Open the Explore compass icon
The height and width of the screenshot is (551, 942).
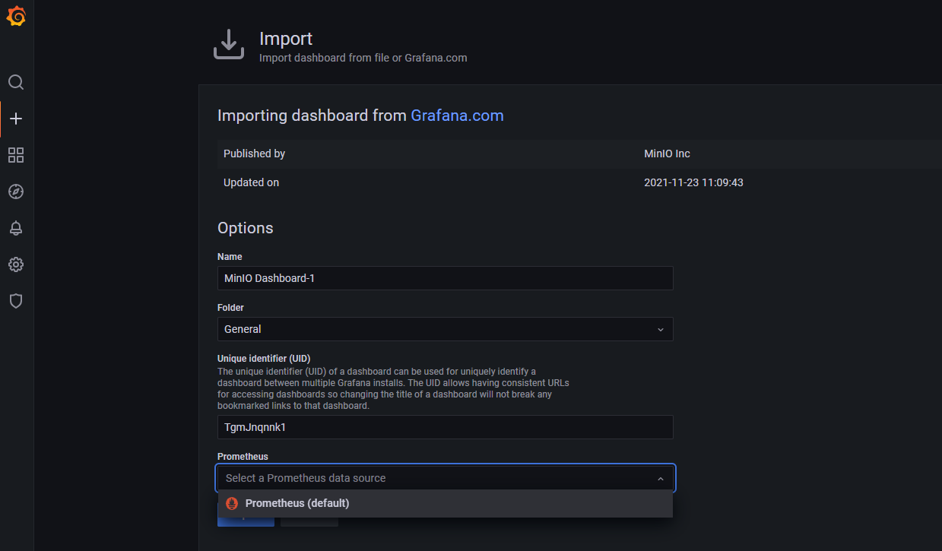pyautogui.click(x=16, y=192)
